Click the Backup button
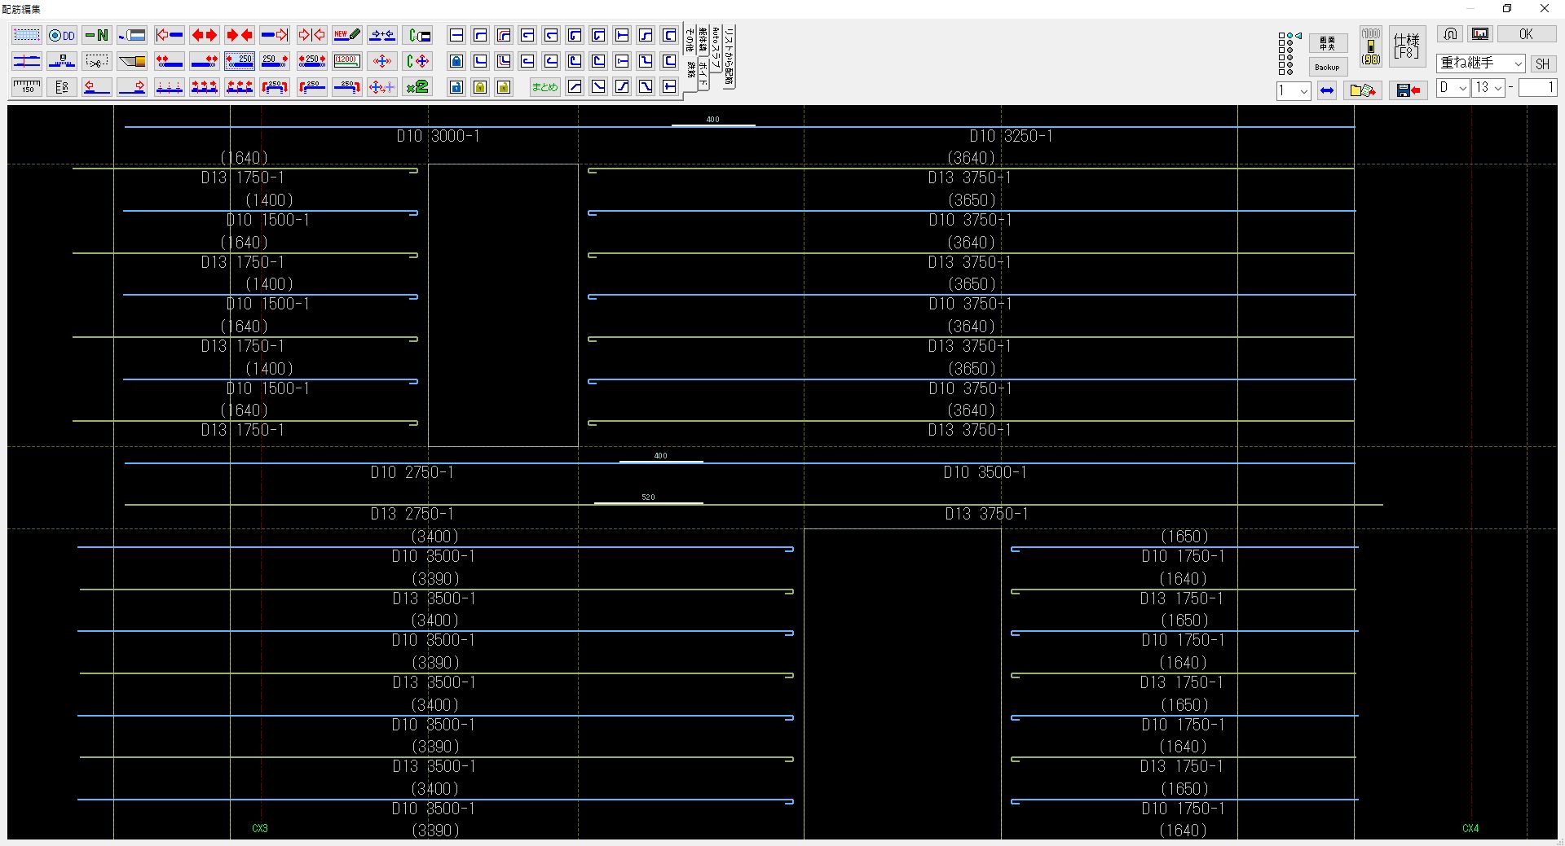 1328,67
